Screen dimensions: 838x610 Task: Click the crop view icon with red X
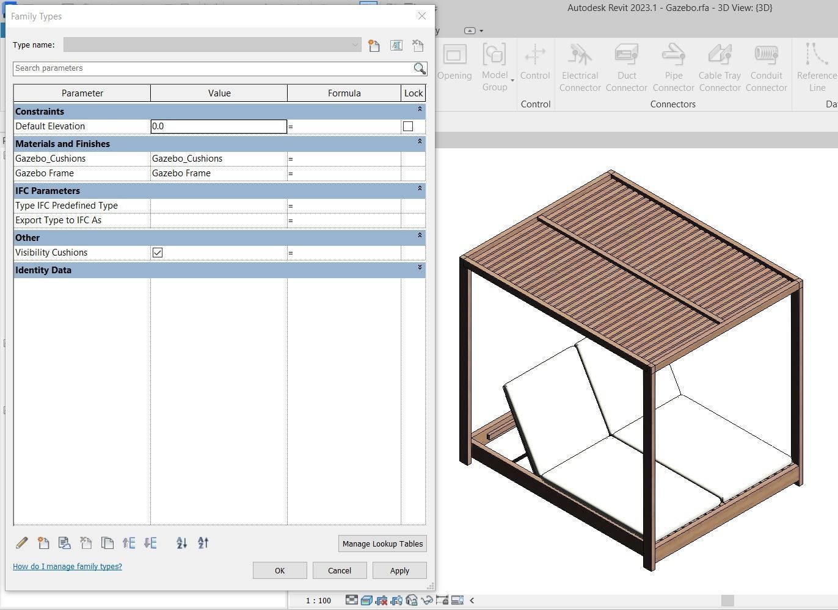382,600
